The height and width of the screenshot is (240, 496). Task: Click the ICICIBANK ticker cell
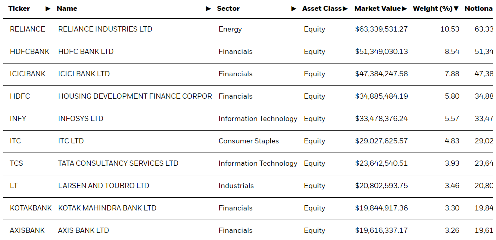[28, 74]
